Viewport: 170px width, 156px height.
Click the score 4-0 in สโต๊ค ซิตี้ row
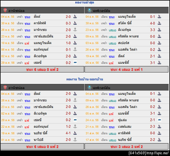(x=152, y=23)
